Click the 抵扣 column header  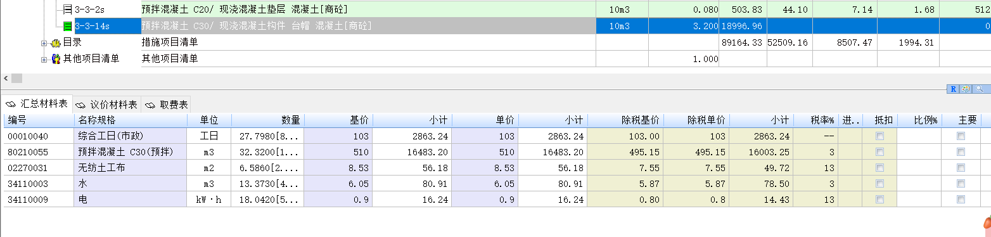879,120
